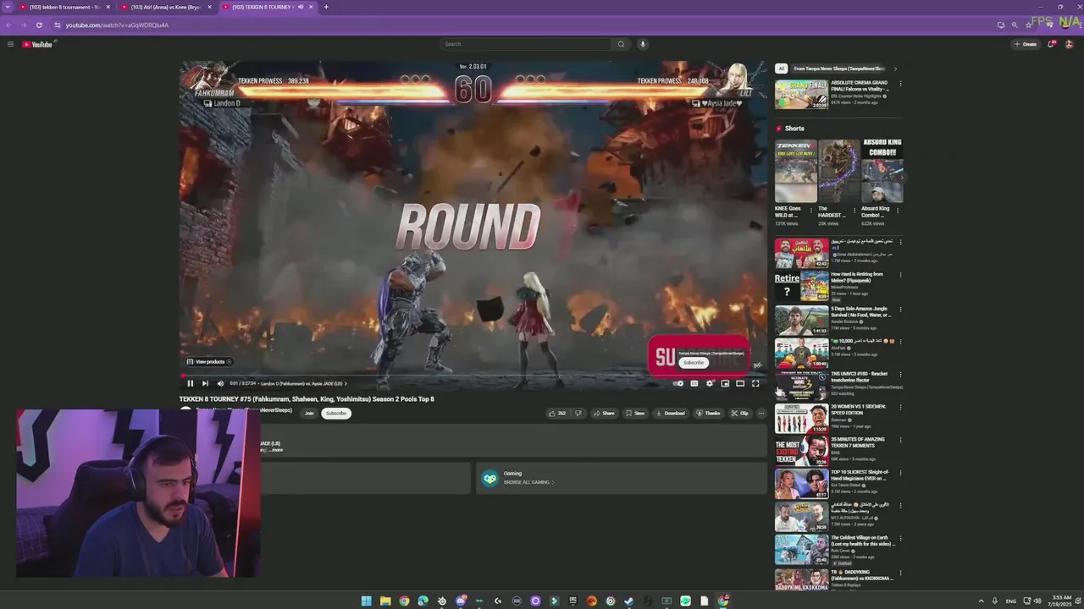Show next Shorts with arrow

coord(902,177)
